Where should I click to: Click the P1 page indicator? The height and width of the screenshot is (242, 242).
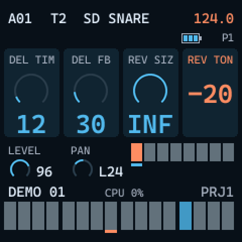[228, 38]
